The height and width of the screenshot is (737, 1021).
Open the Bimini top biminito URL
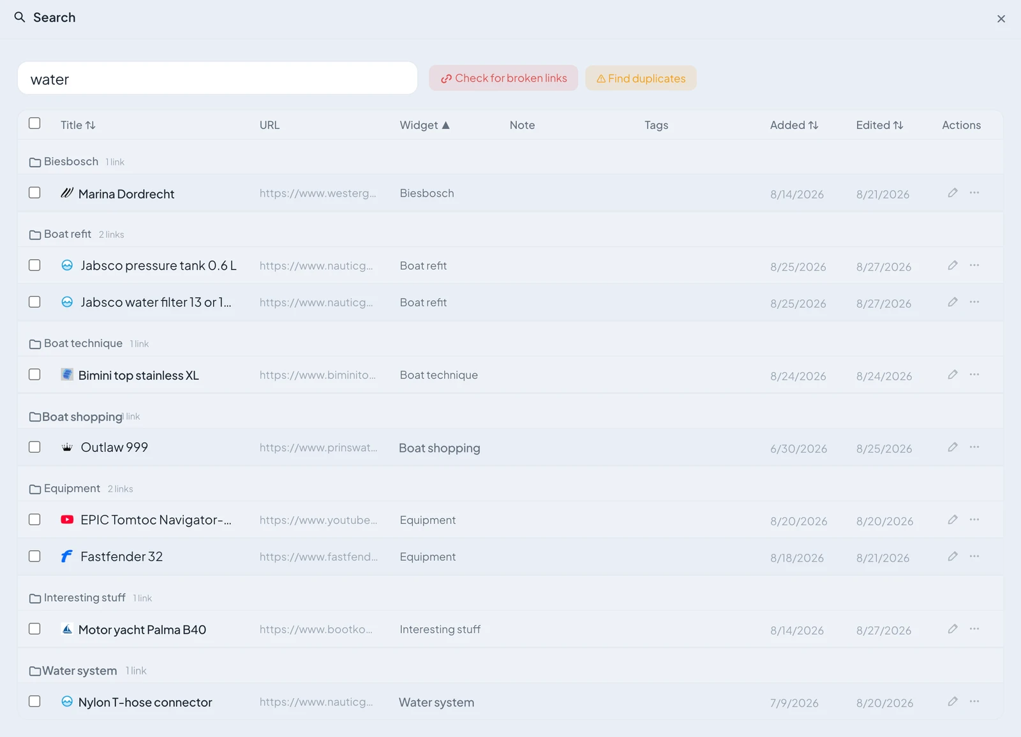tap(318, 375)
